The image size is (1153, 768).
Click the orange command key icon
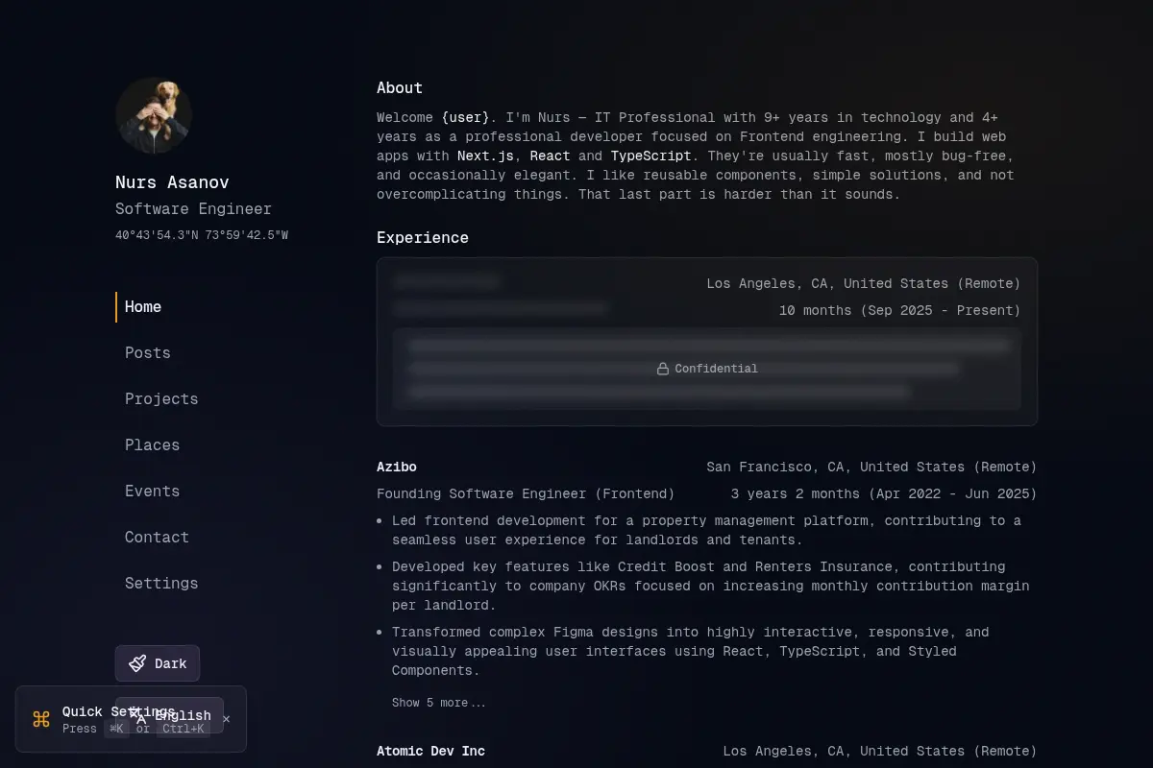point(41,719)
